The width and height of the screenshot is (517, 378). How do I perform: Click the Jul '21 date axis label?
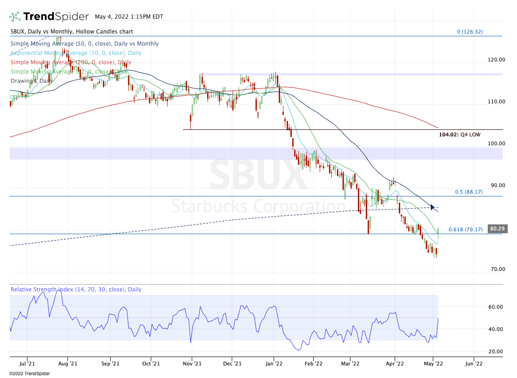[27, 364]
